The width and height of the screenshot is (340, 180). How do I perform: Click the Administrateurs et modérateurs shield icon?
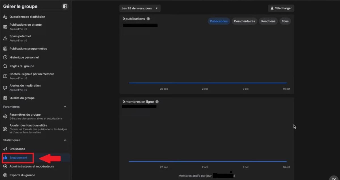coord(5,166)
